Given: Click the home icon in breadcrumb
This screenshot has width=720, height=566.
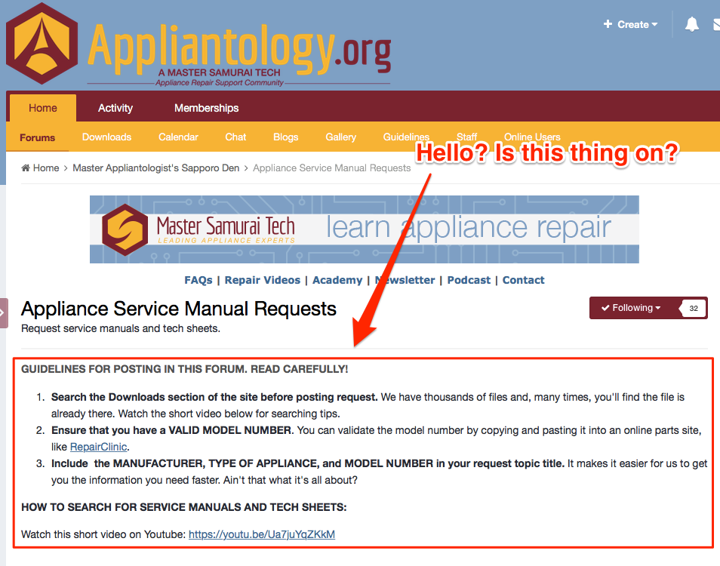Looking at the screenshot, I should [26, 168].
